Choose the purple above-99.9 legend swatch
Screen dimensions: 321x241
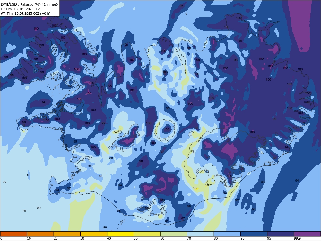click(307, 234)
